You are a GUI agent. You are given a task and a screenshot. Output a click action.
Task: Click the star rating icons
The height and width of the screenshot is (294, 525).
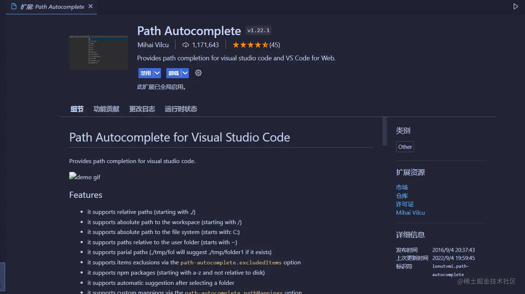point(250,45)
